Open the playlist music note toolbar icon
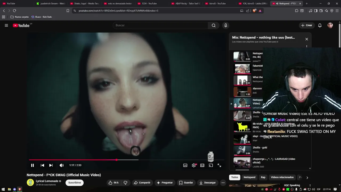The width and height of the screenshot is (341, 192). (x=310, y=11)
